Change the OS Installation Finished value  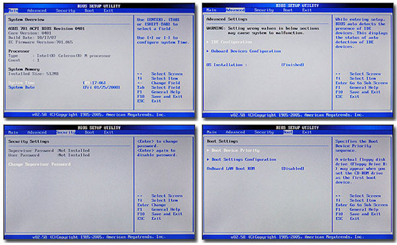pos(292,65)
